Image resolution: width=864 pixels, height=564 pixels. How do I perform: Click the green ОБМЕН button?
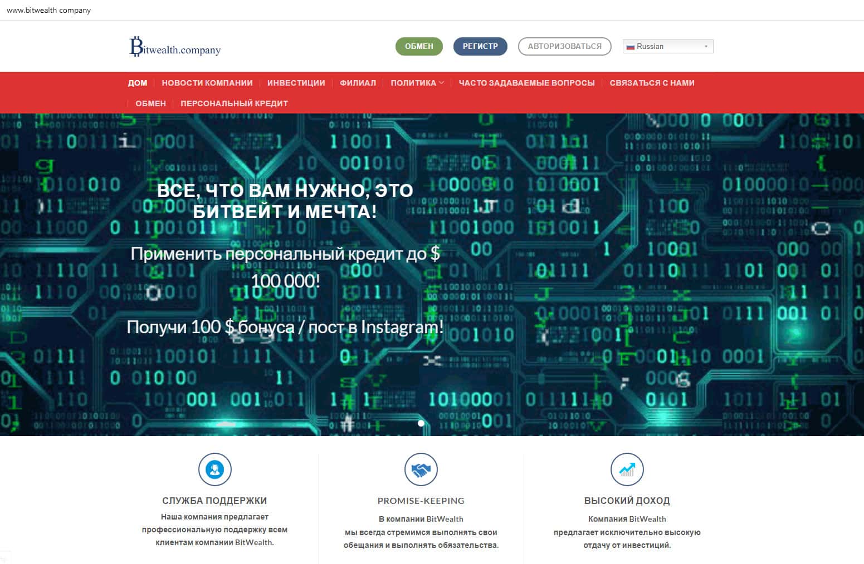(x=419, y=46)
